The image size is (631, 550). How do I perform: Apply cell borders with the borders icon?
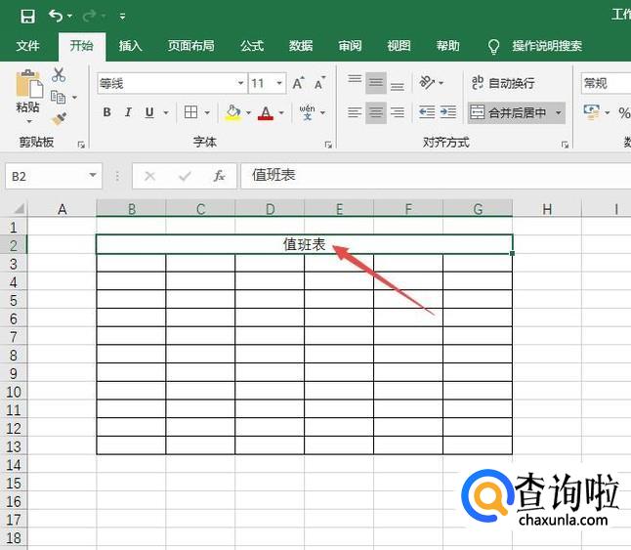pyautogui.click(x=190, y=111)
